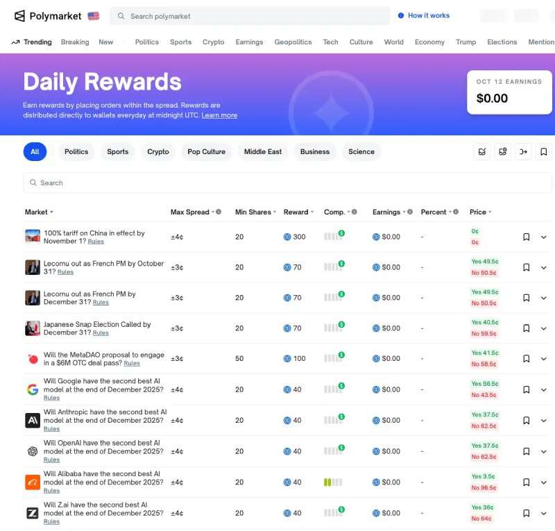Viewport: 555px width, 531px height.
Task: Expand the MetaDAO proposal row
Action: tap(544, 359)
